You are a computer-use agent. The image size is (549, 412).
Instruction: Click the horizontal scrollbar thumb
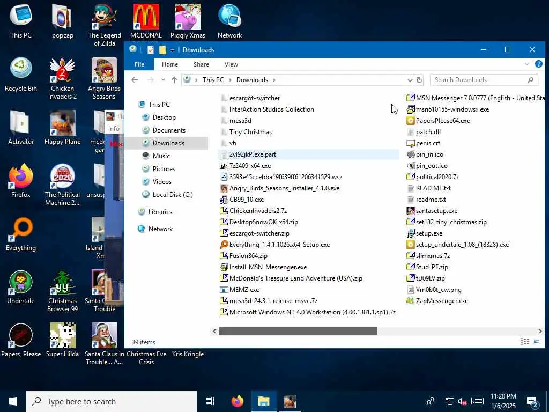click(298, 331)
